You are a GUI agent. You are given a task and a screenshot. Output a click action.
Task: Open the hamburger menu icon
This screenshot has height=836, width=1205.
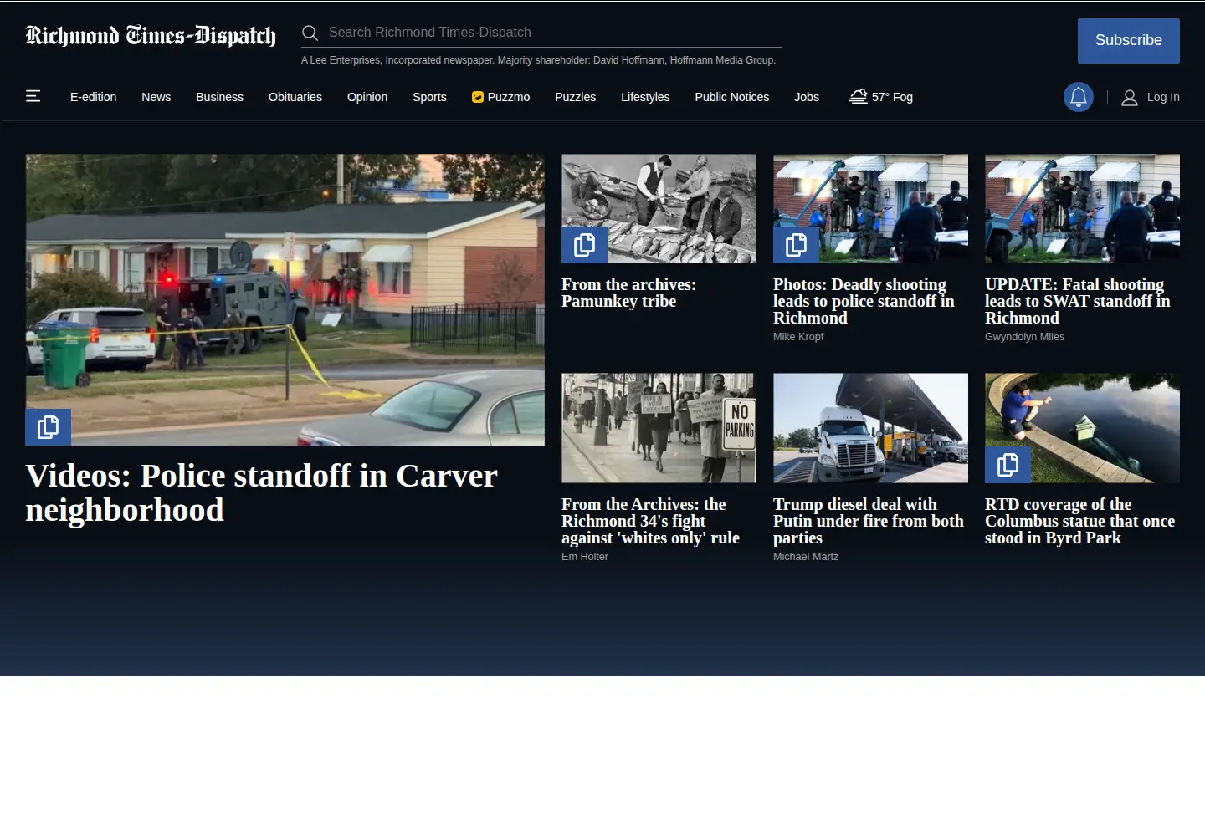click(x=33, y=96)
